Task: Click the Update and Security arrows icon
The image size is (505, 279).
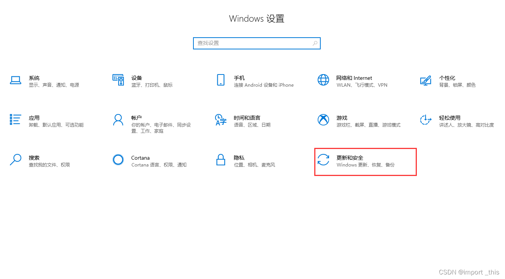Action: [x=323, y=160]
